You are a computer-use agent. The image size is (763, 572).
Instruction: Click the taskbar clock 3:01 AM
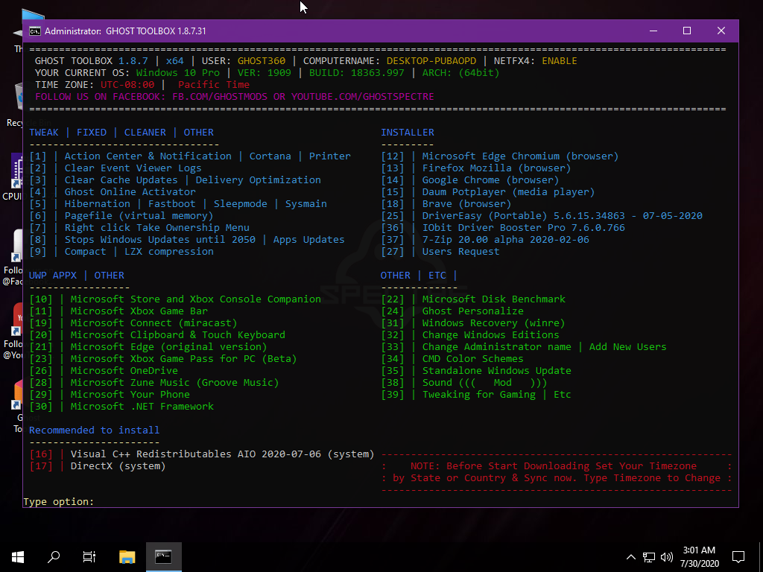coord(699,550)
